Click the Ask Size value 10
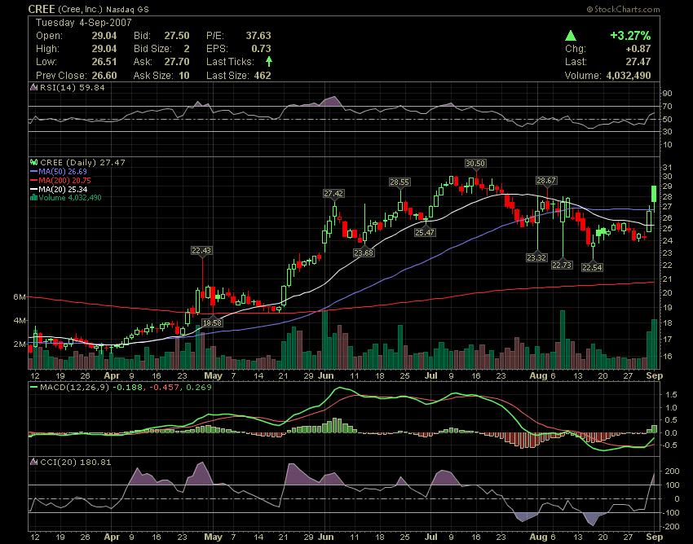 tap(184, 76)
